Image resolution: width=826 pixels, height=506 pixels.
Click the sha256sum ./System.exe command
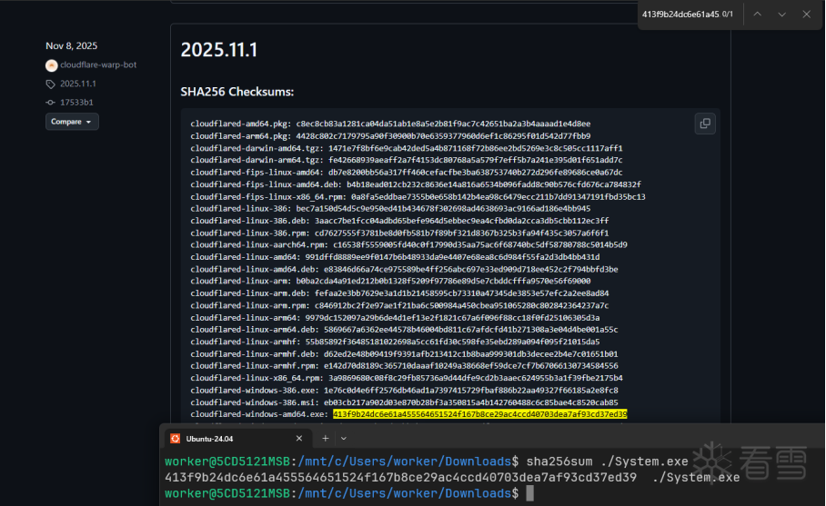pos(607,461)
